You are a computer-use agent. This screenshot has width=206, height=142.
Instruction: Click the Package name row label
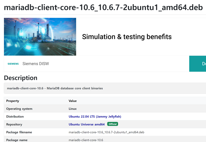17,140
